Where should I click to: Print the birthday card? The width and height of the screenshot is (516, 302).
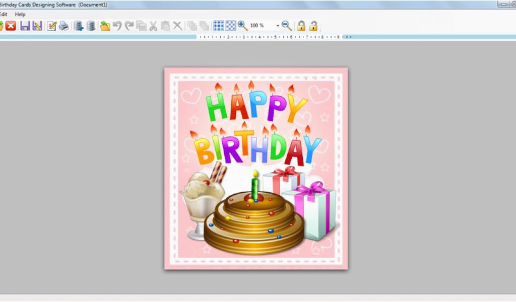pos(63,26)
